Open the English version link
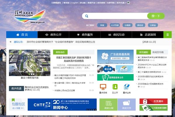Viewport: 175px width, 117px height. click(74, 3)
